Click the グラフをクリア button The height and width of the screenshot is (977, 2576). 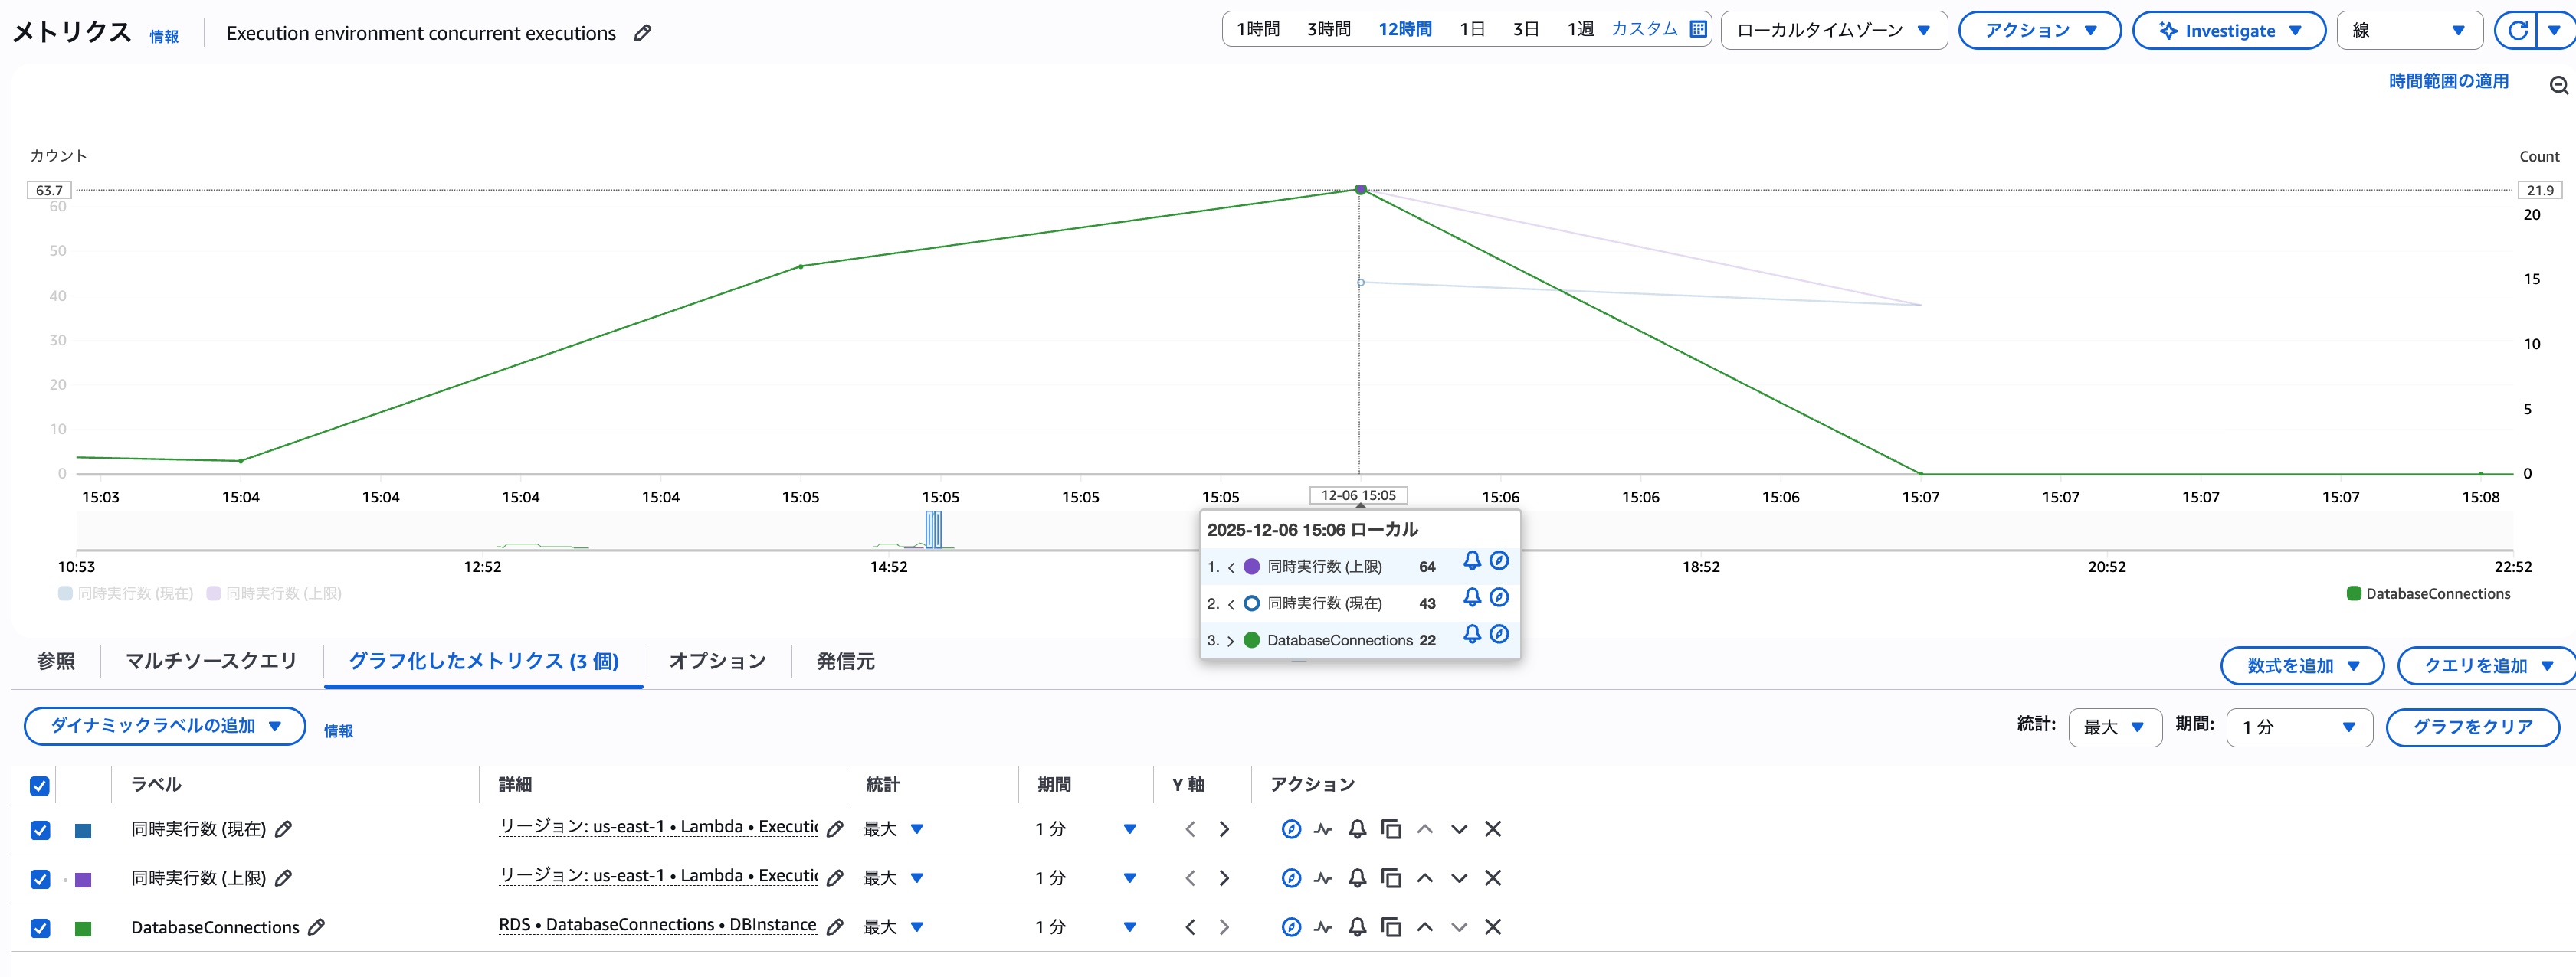point(2472,727)
